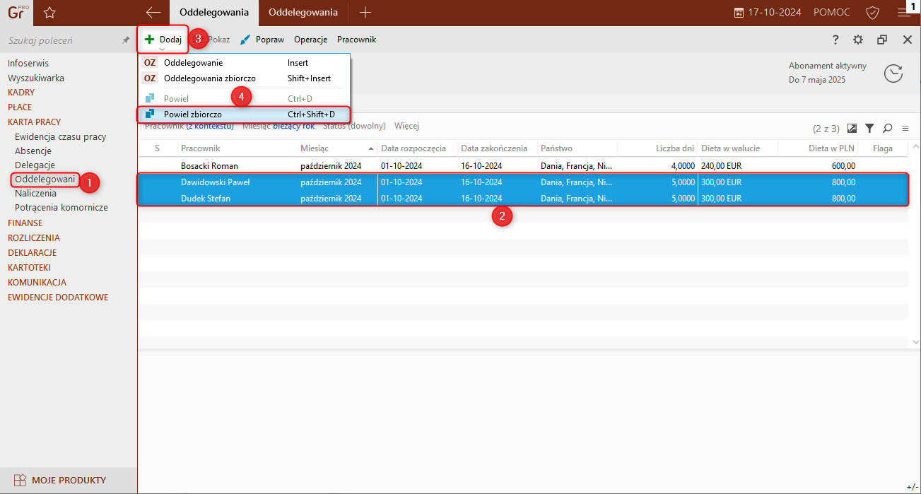The width and height of the screenshot is (921, 494).
Task: Expand FINANSE section in sidebar
Action: [25, 223]
